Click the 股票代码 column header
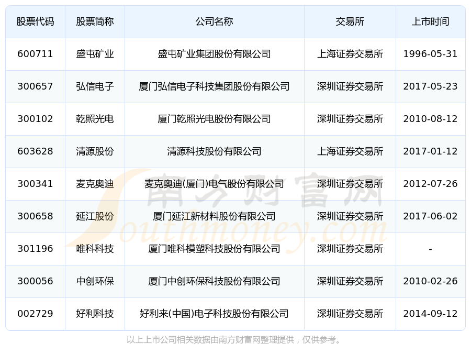This screenshot has height=354, width=471. [x=35, y=21]
